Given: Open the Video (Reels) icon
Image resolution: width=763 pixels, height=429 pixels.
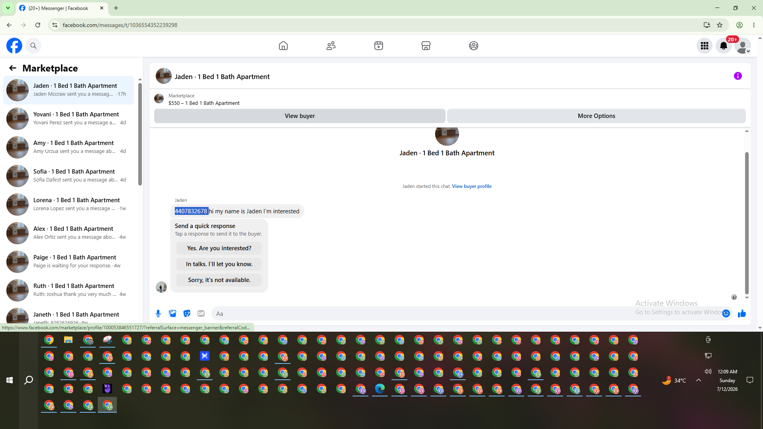Looking at the screenshot, I should [379, 46].
